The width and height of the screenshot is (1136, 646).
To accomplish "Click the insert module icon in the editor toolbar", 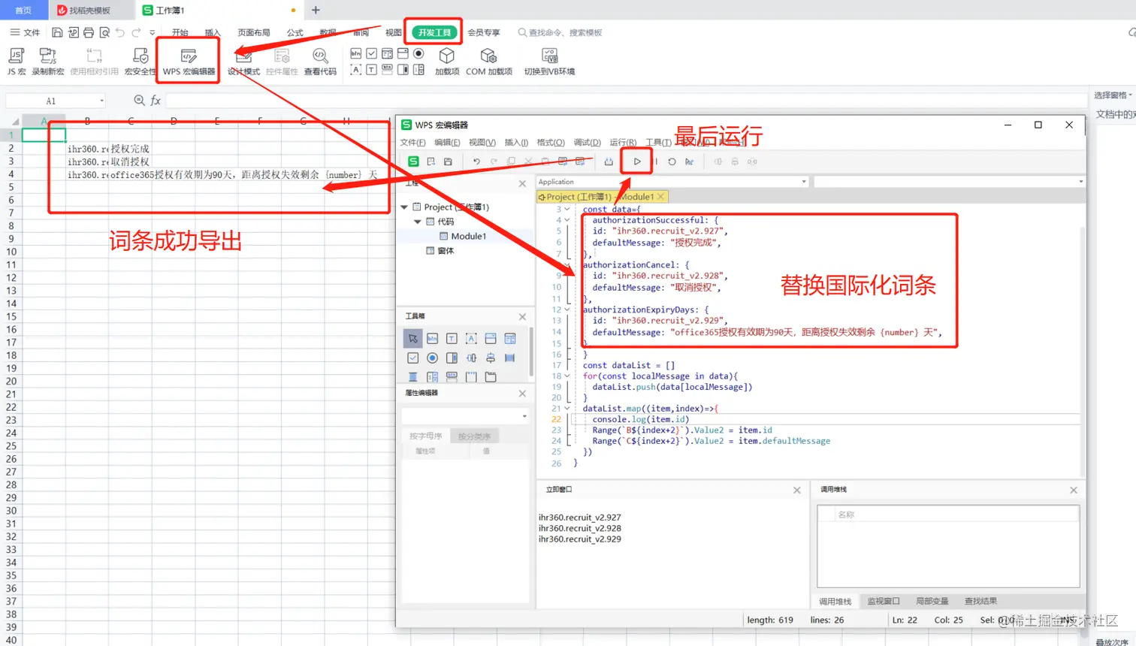I will (x=431, y=161).
